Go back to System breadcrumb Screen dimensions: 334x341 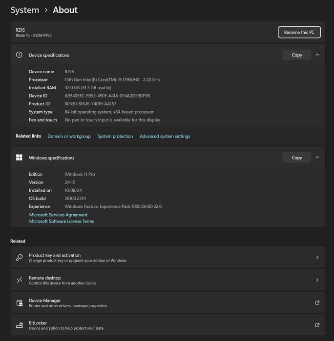(x=25, y=10)
